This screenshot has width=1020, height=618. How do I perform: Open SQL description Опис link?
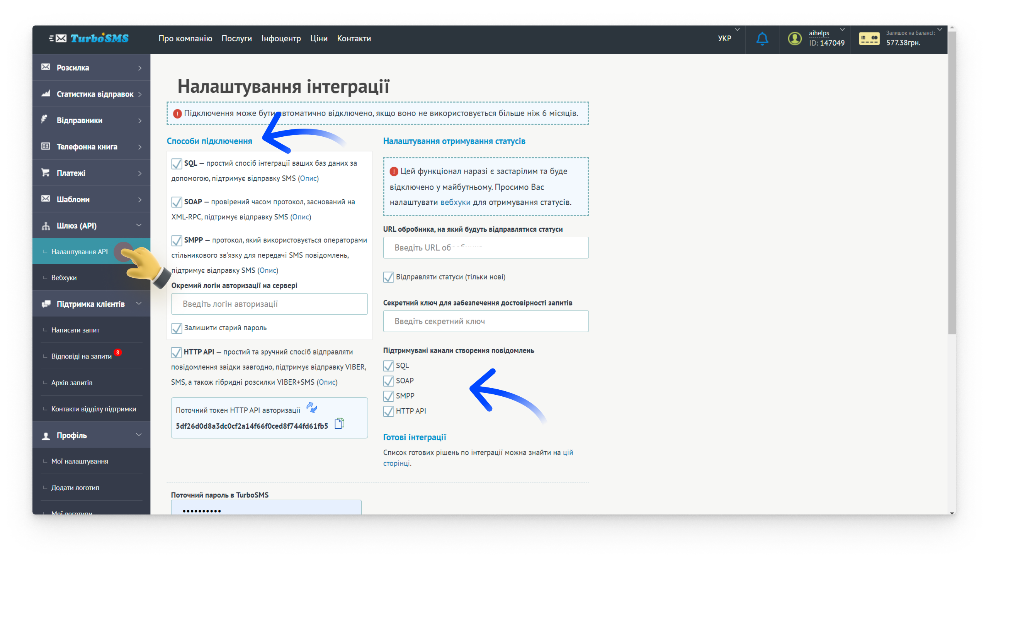coord(308,178)
